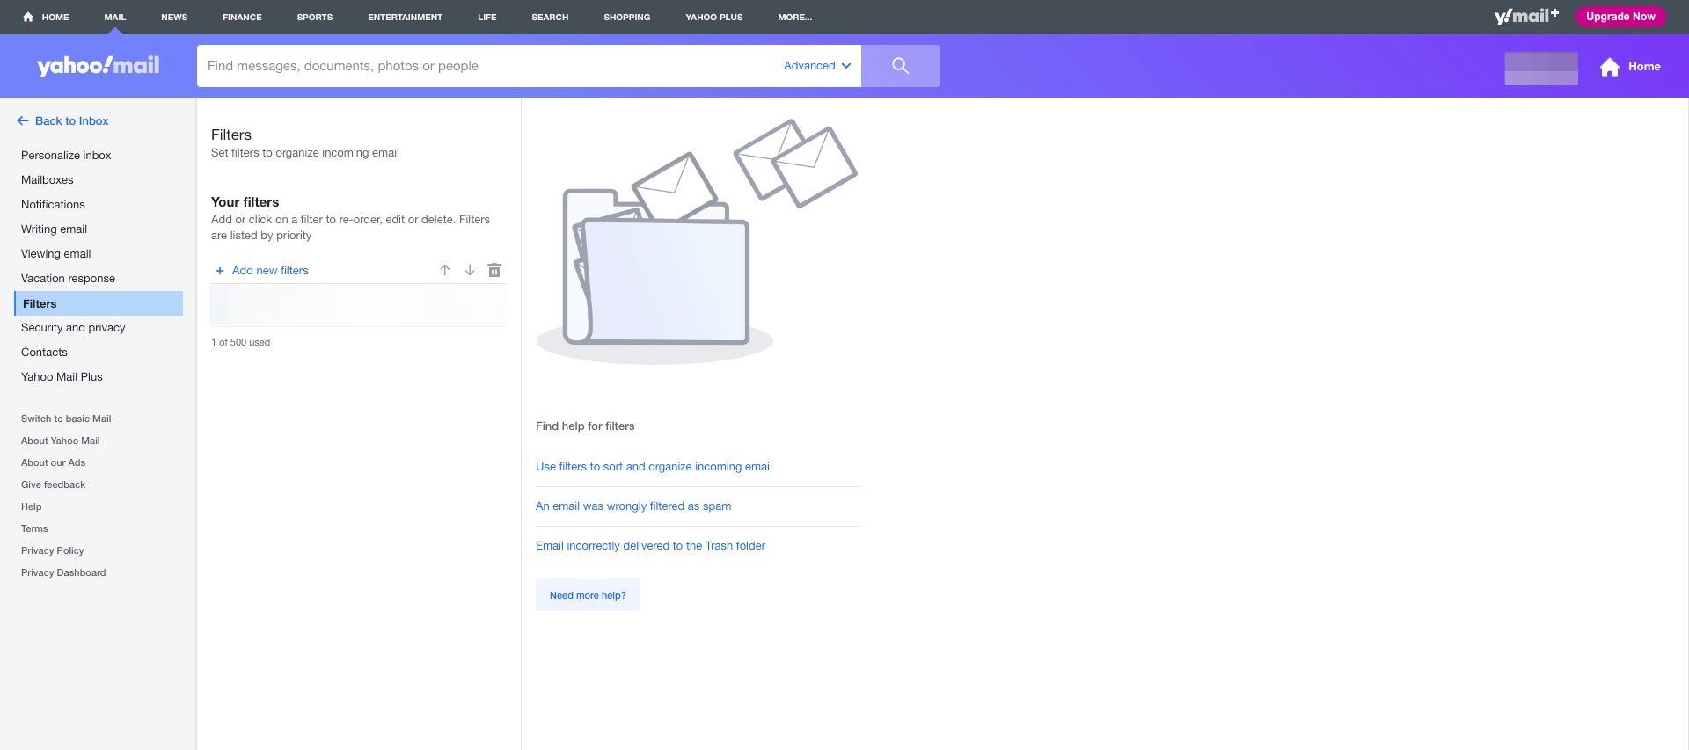Click the Yahoo Mail logo
1689x750 pixels.
tap(99, 65)
